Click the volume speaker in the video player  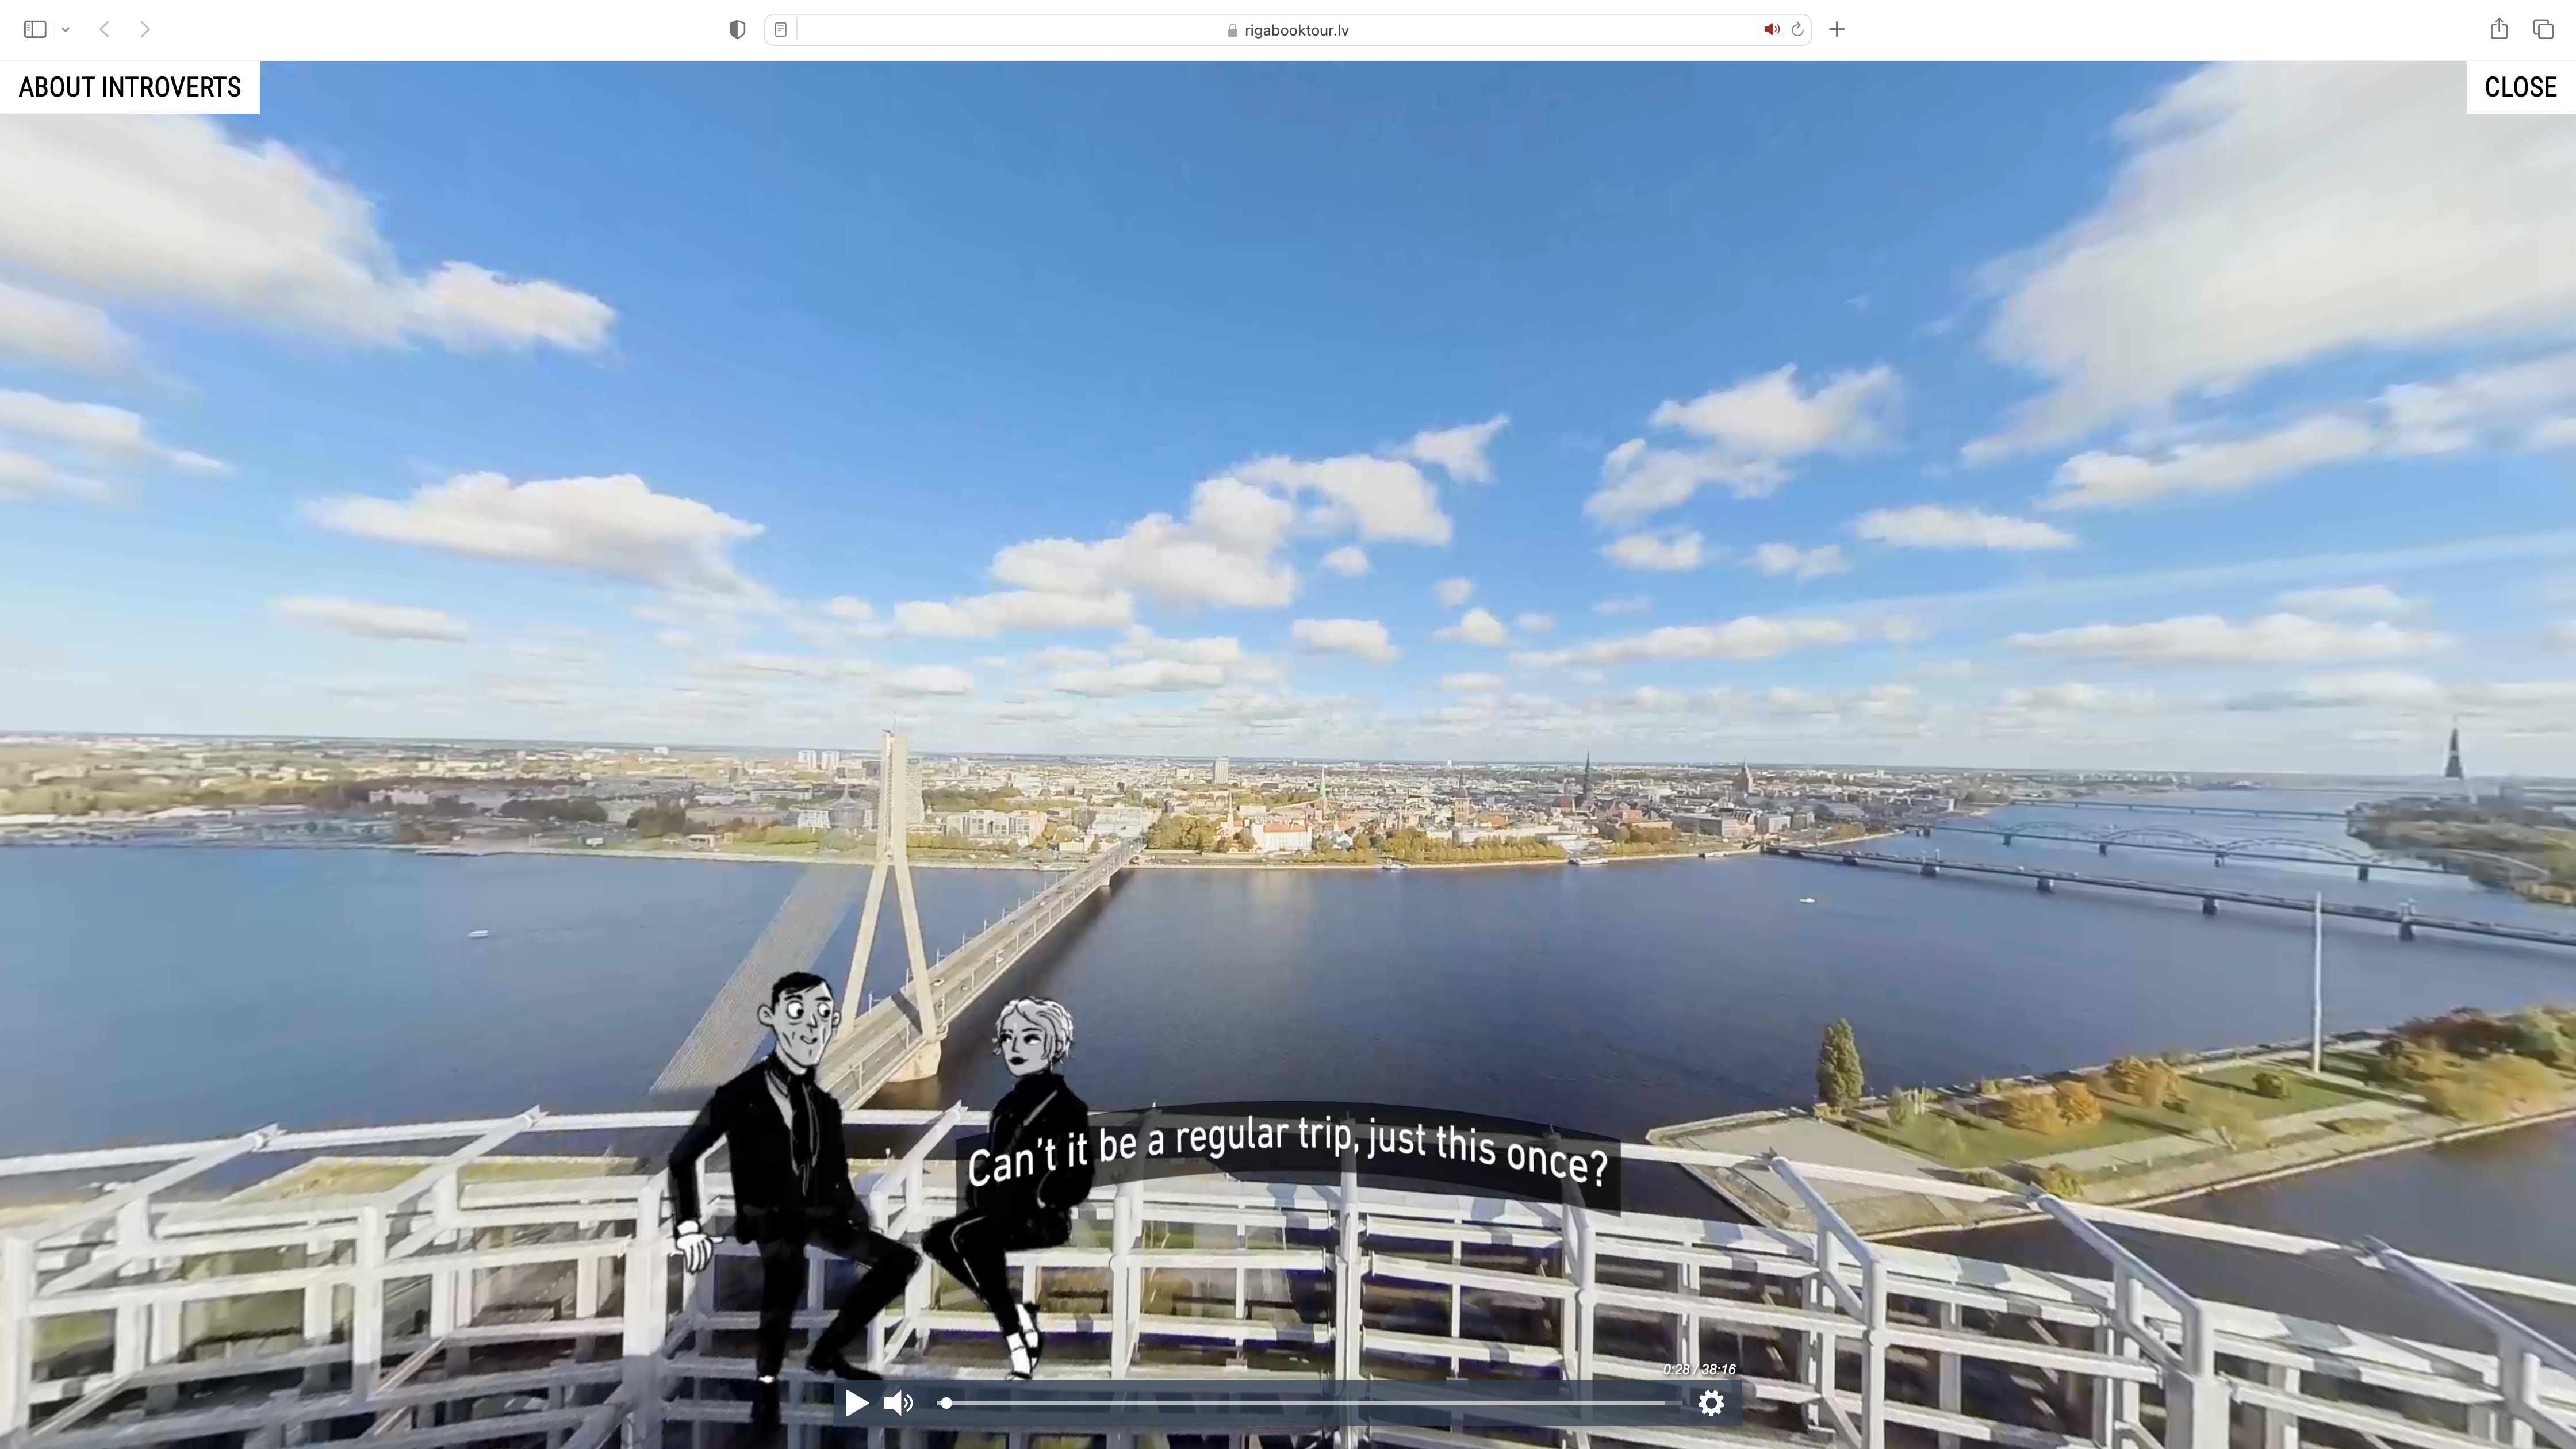(x=898, y=1403)
